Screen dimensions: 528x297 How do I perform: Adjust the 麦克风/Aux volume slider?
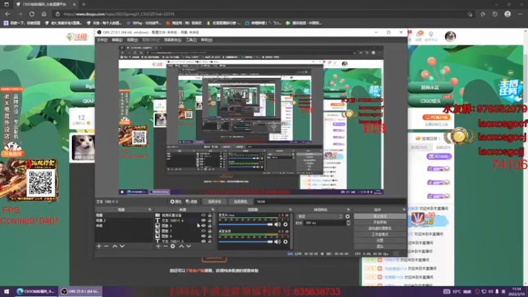coord(246,224)
